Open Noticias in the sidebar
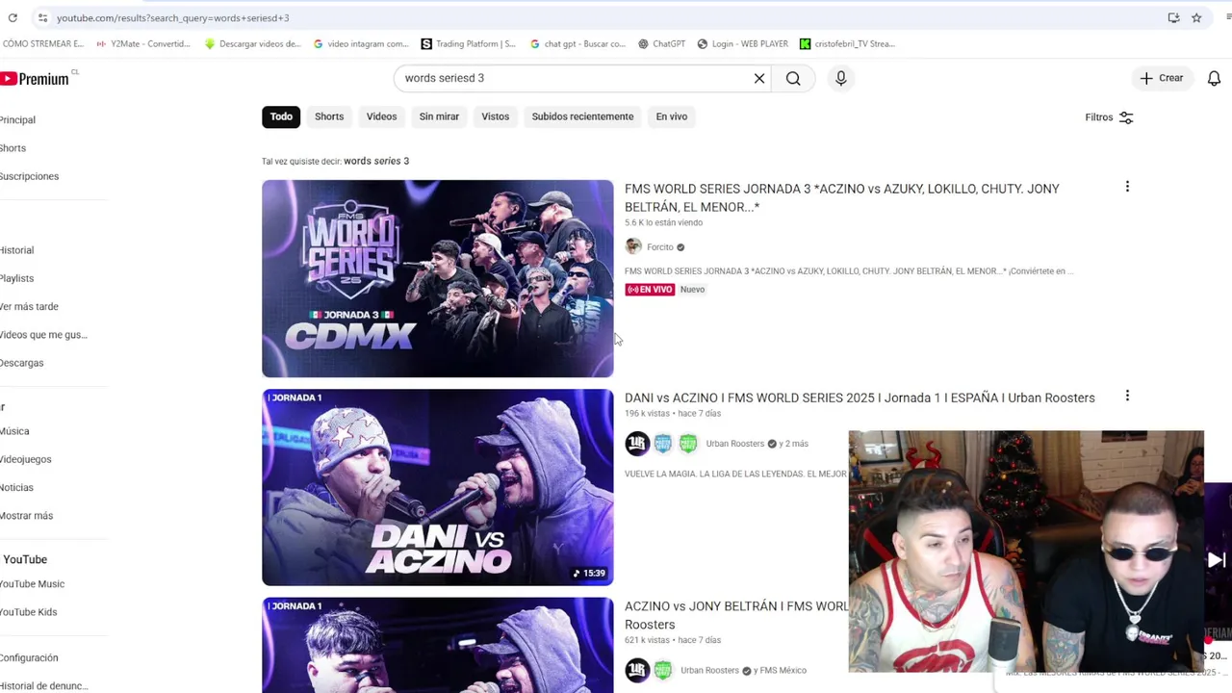Viewport: 1232px width, 693px height. [x=16, y=487]
